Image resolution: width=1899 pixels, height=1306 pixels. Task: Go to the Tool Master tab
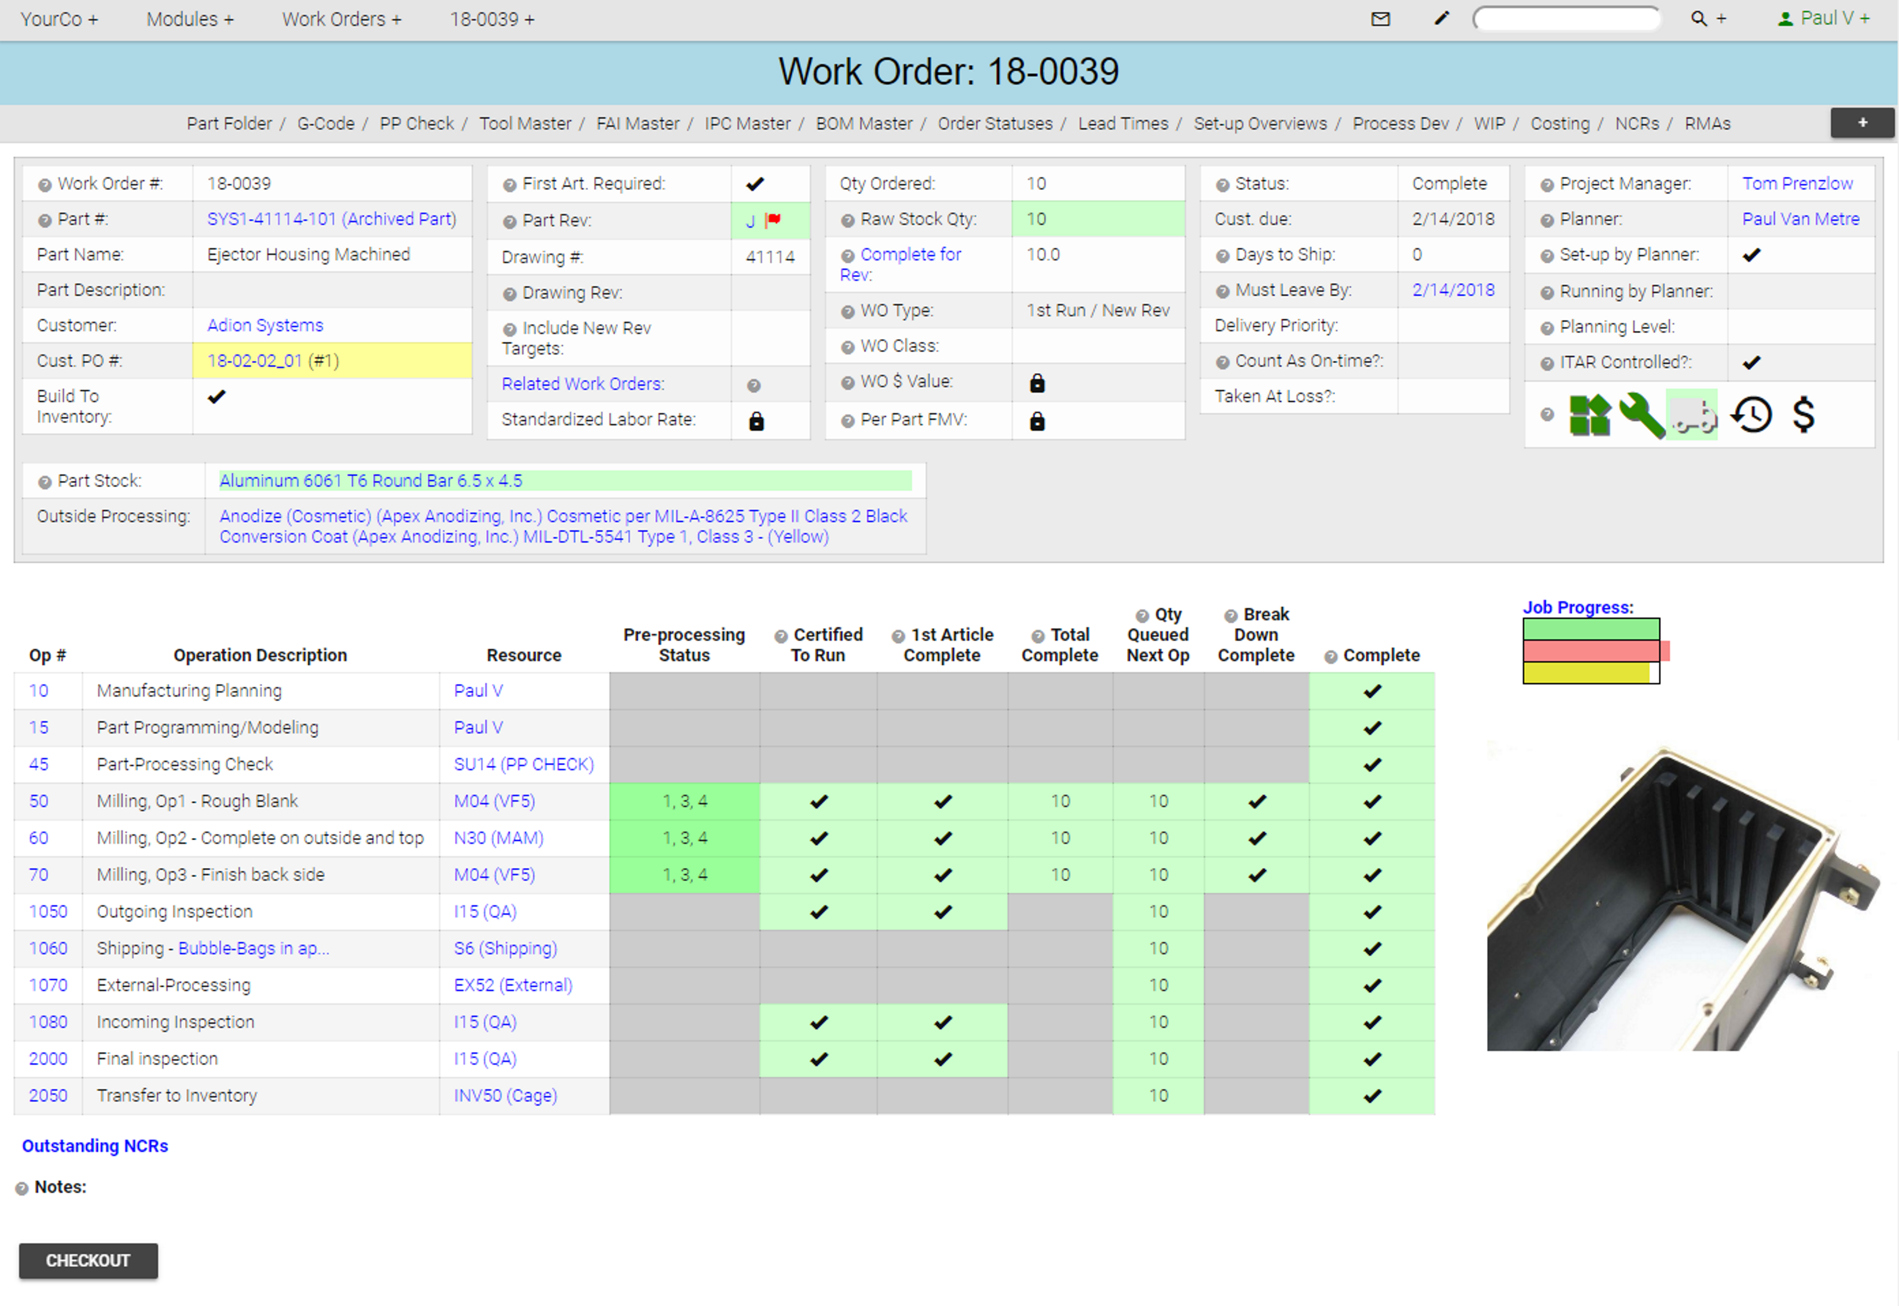[525, 123]
